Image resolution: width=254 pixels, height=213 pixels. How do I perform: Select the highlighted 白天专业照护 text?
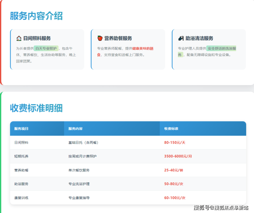coord(46,48)
